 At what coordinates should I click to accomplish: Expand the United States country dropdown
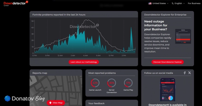pyautogui.click(x=158, y=4)
